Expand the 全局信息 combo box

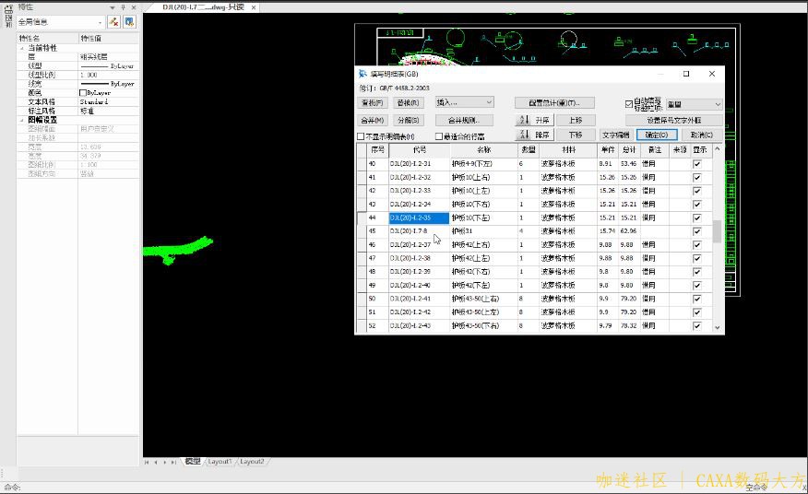[x=100, y=22]
